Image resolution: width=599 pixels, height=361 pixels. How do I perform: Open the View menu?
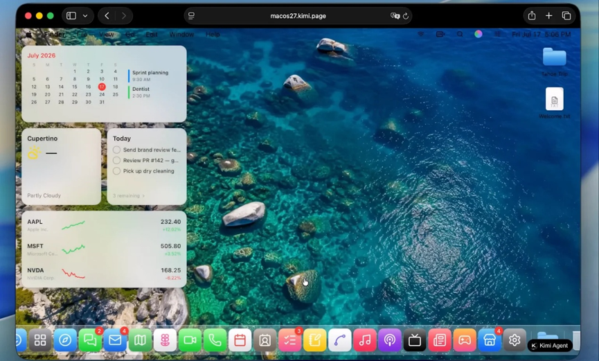point(107,34)
